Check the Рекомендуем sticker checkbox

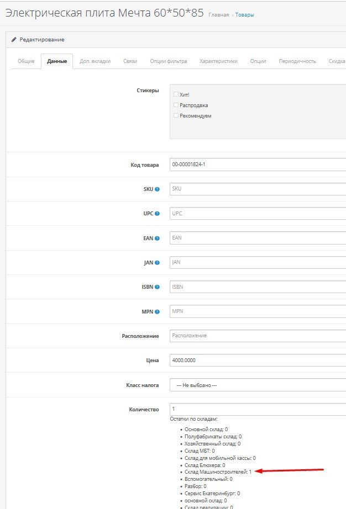coord(176,115)
